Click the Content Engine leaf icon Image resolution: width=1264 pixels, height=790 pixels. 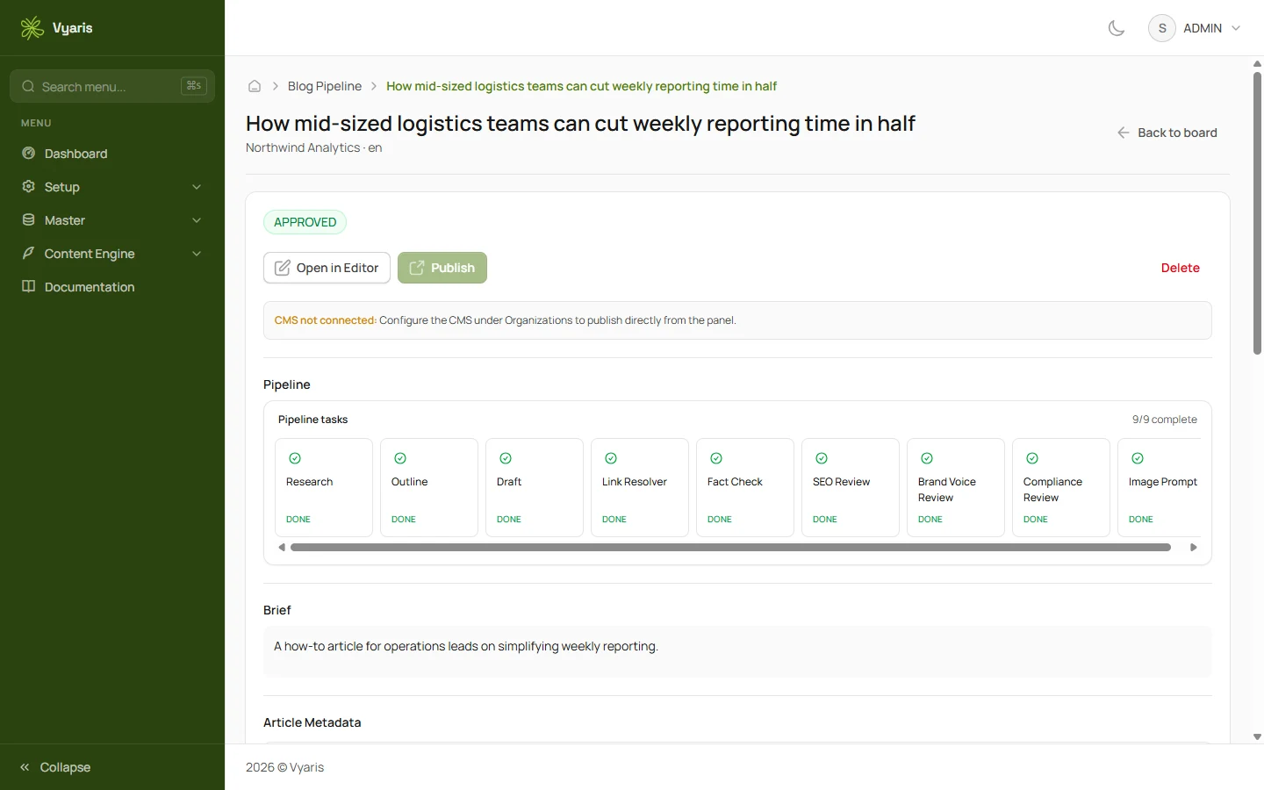(x=28, y=254)
